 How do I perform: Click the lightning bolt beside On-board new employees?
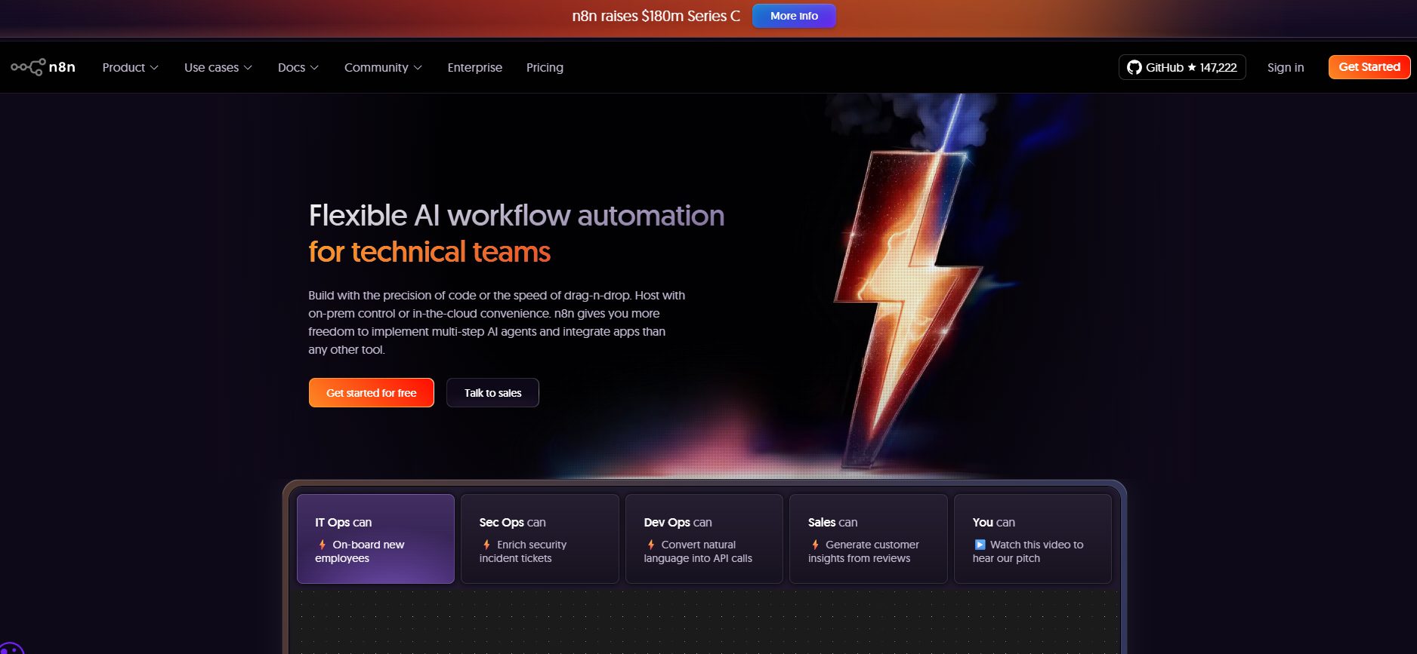pos(323,545)
